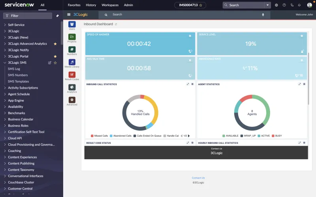
Task: Open the Analytics pie chart icon
Action: pyautogui.click(x=72, y=87)
